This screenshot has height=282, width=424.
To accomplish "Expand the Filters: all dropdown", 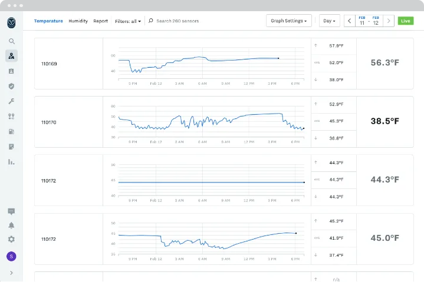I will click(127, 21).
